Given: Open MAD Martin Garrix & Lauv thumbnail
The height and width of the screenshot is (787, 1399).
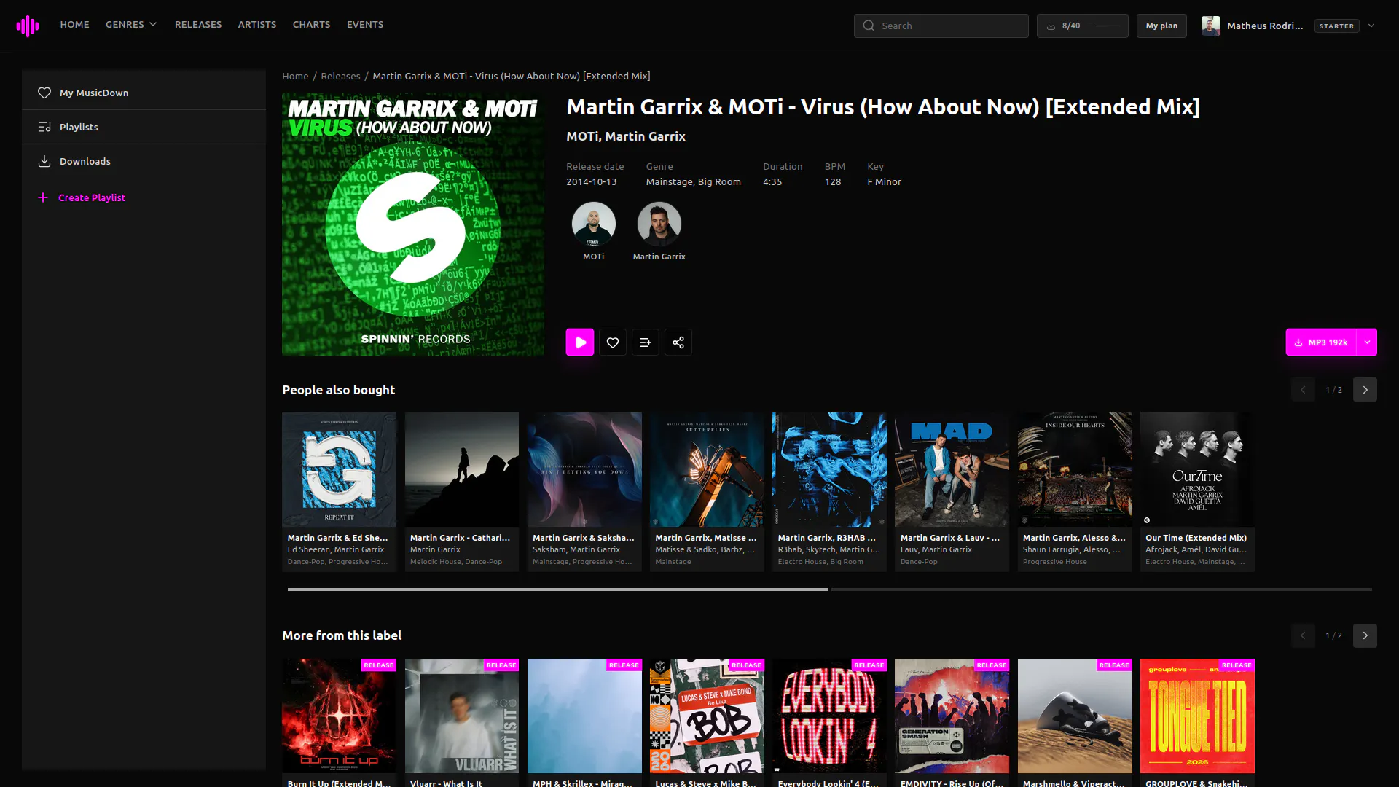Looking at the screenshot, I should point(952,470).
